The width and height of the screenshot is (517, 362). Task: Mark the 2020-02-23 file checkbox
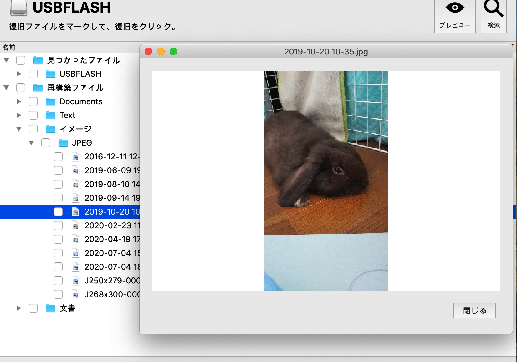[58, 226]
